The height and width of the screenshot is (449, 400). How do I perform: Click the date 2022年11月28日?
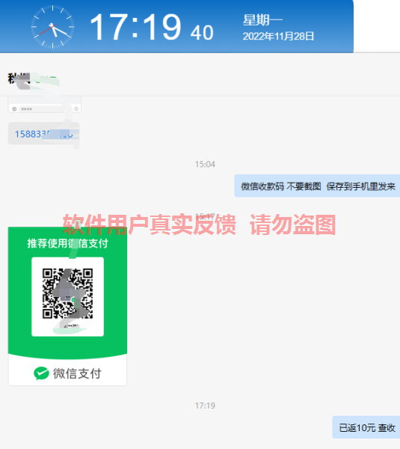pyautogui.click(x=278, y=37)
